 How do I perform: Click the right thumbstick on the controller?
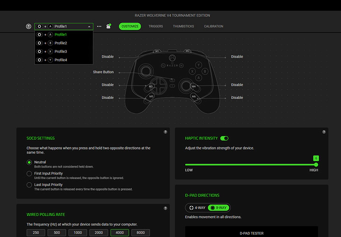click(186, 85)
